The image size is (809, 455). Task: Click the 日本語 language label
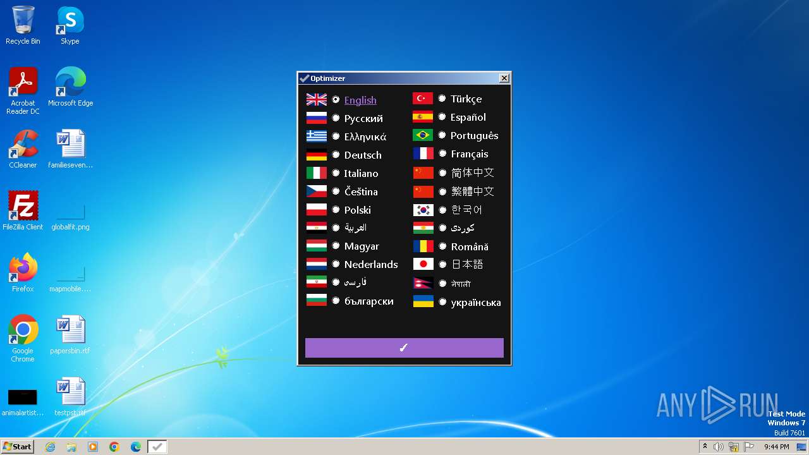click(x=467, y=264)
